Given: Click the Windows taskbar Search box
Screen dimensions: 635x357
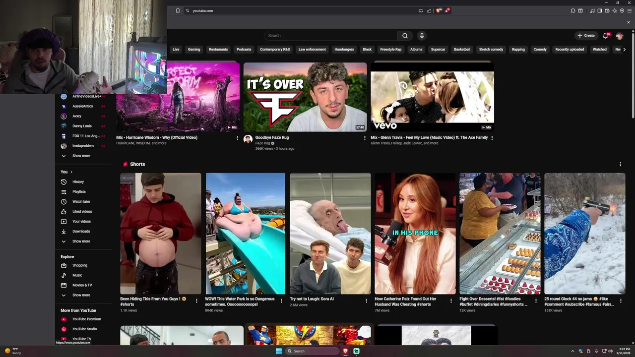Looking at the screenshot, I should 313,351.
